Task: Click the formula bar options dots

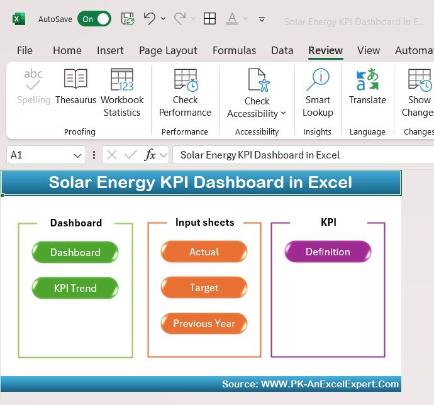Action: (x=94, y=155)
